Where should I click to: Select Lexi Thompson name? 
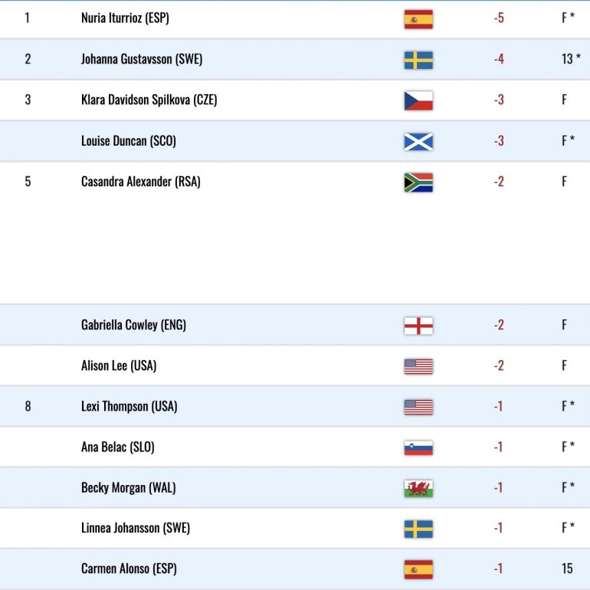point(129,406)
